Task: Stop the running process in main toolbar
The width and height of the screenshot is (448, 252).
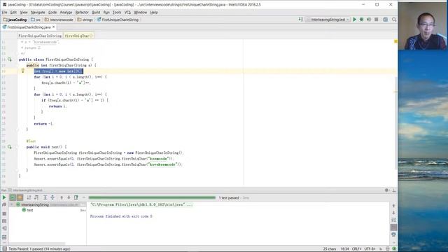Action: click(377, 20)
